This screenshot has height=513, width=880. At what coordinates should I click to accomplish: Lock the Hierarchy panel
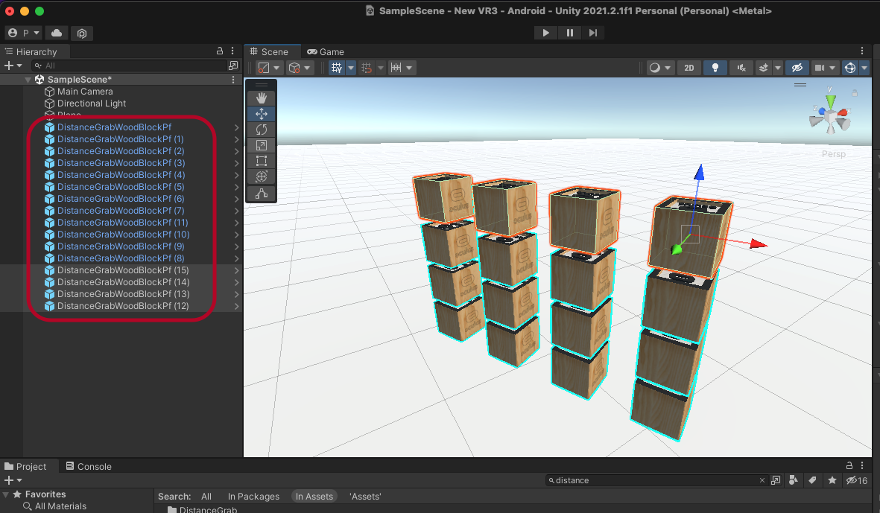[219, 51]
